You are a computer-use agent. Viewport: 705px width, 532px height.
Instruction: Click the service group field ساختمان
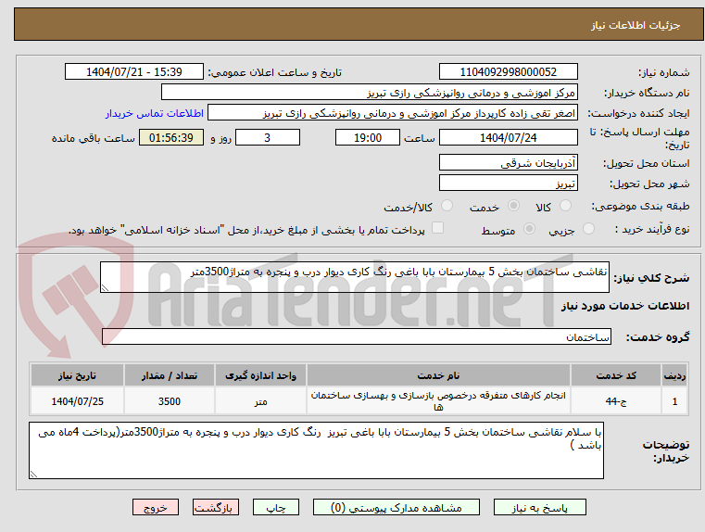(x=356, y=336)
